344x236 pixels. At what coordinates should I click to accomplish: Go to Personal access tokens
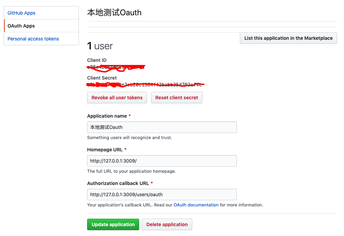pos(33,39)
